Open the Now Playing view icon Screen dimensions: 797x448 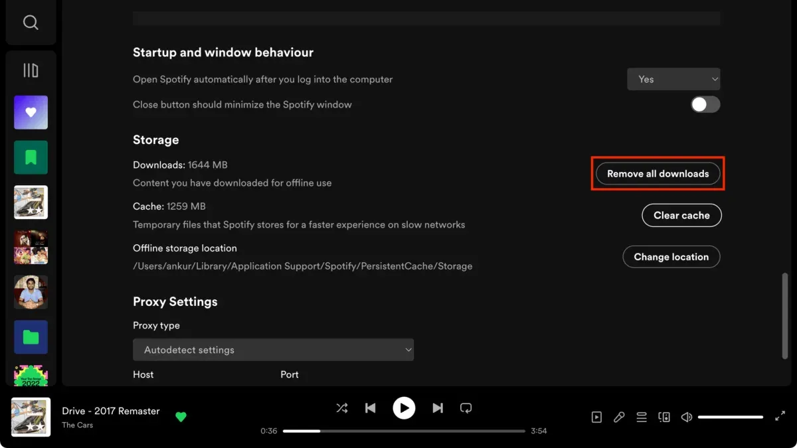(596, 417)
